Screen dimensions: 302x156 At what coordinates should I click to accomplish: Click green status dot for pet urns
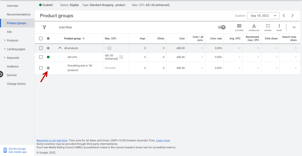click(x=48, y=57)
